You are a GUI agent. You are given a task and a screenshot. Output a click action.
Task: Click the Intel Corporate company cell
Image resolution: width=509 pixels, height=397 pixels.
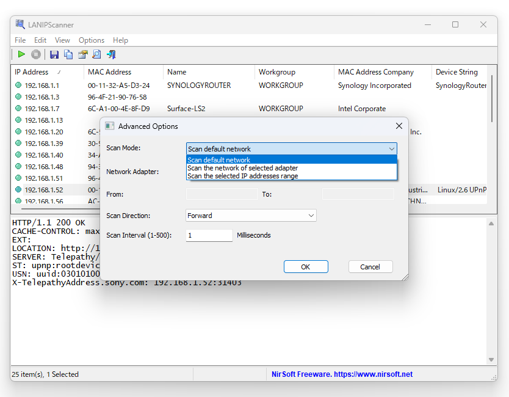tap(362, 109)
